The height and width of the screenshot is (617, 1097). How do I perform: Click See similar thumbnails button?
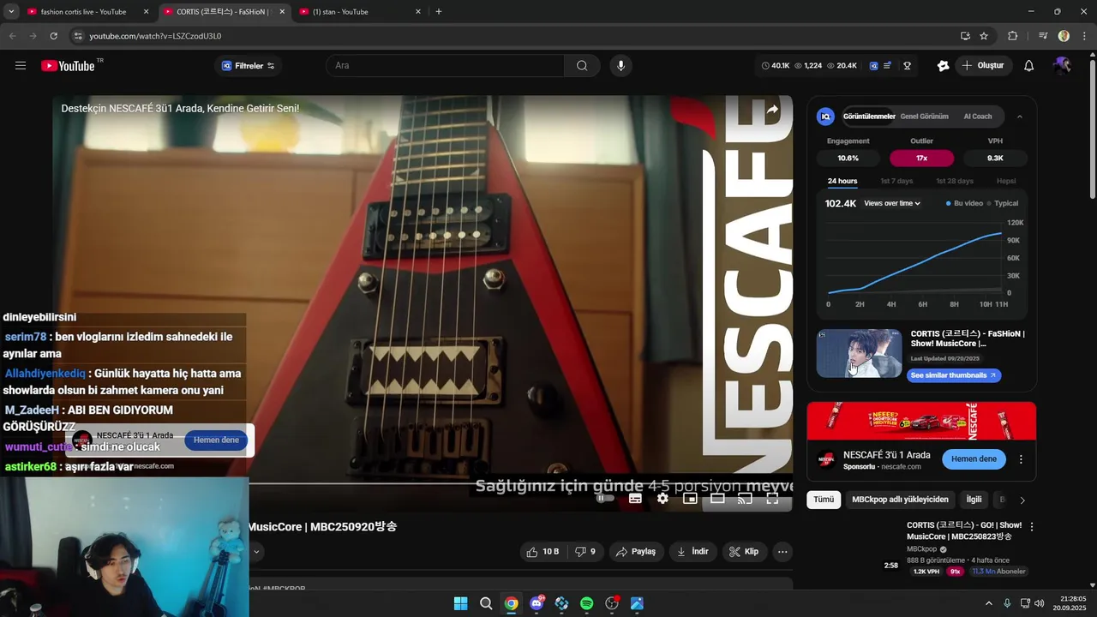(954, 375)
